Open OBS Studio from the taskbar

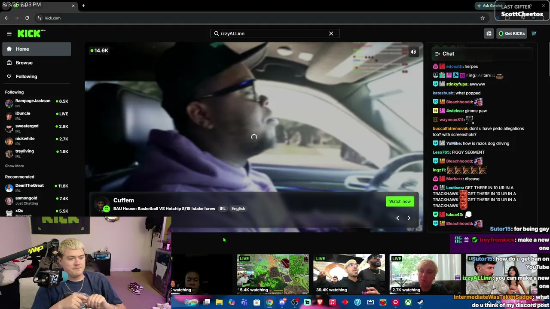tap(295, 302)
